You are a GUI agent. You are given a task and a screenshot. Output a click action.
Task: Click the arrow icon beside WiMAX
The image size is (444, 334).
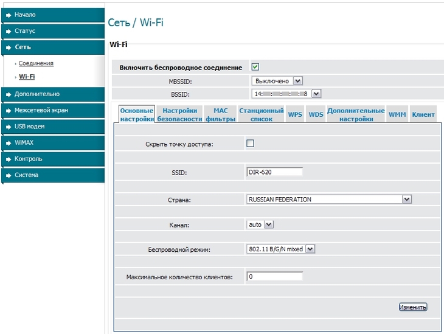pos(9,143)
